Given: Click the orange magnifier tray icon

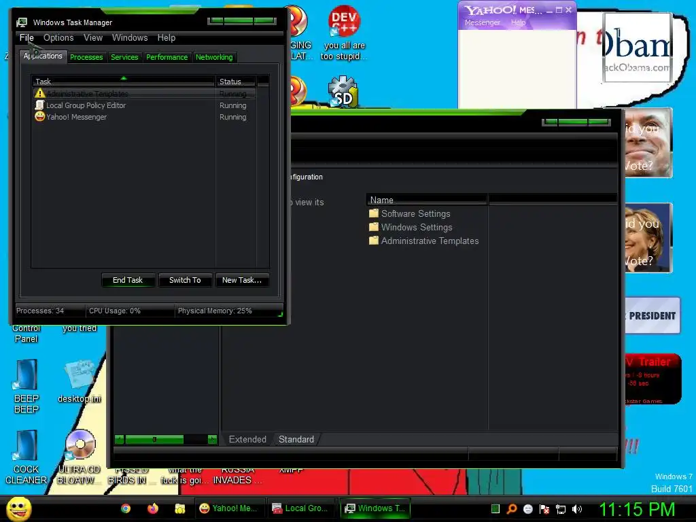Looking at the screenshot, I should pos(512,508).
